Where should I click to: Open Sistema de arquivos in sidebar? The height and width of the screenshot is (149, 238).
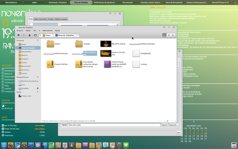click(28, 81)
